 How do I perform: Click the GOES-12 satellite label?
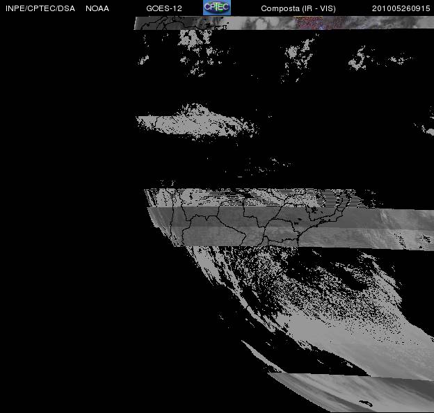tap(164, 8)
